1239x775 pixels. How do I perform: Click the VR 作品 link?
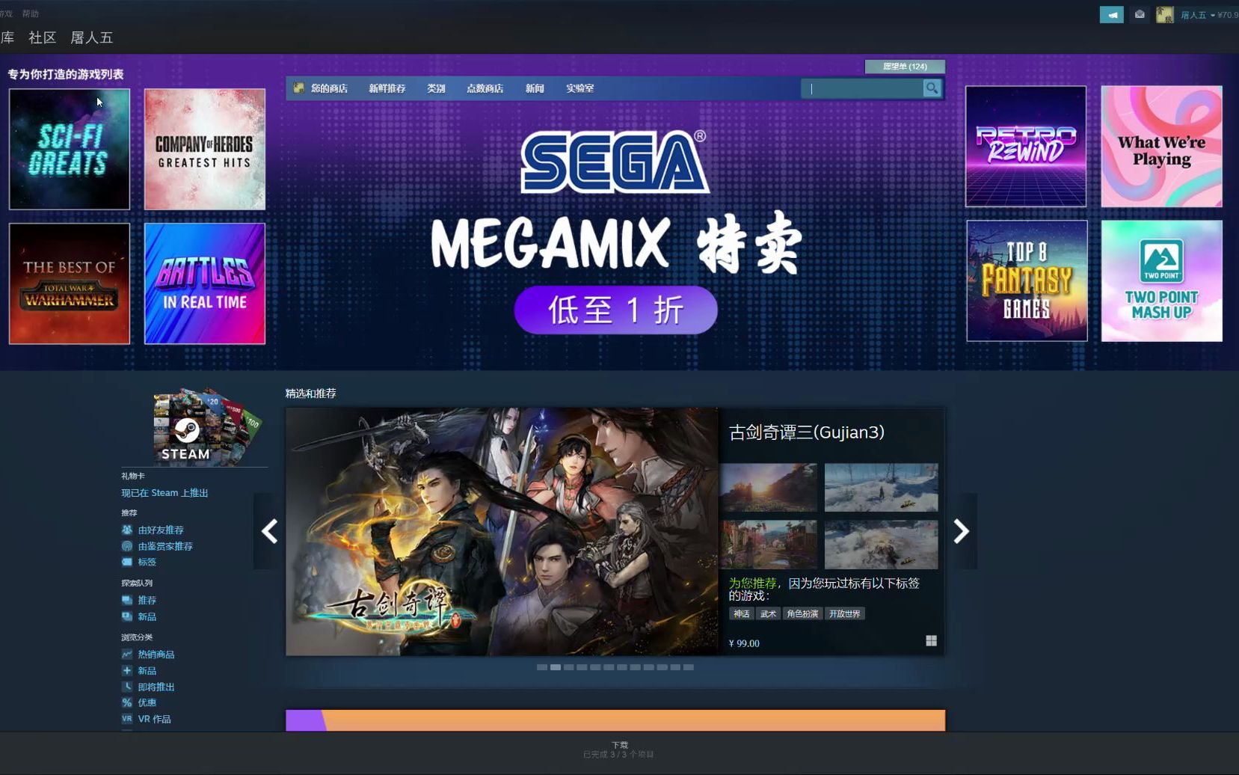pos(155,719)
